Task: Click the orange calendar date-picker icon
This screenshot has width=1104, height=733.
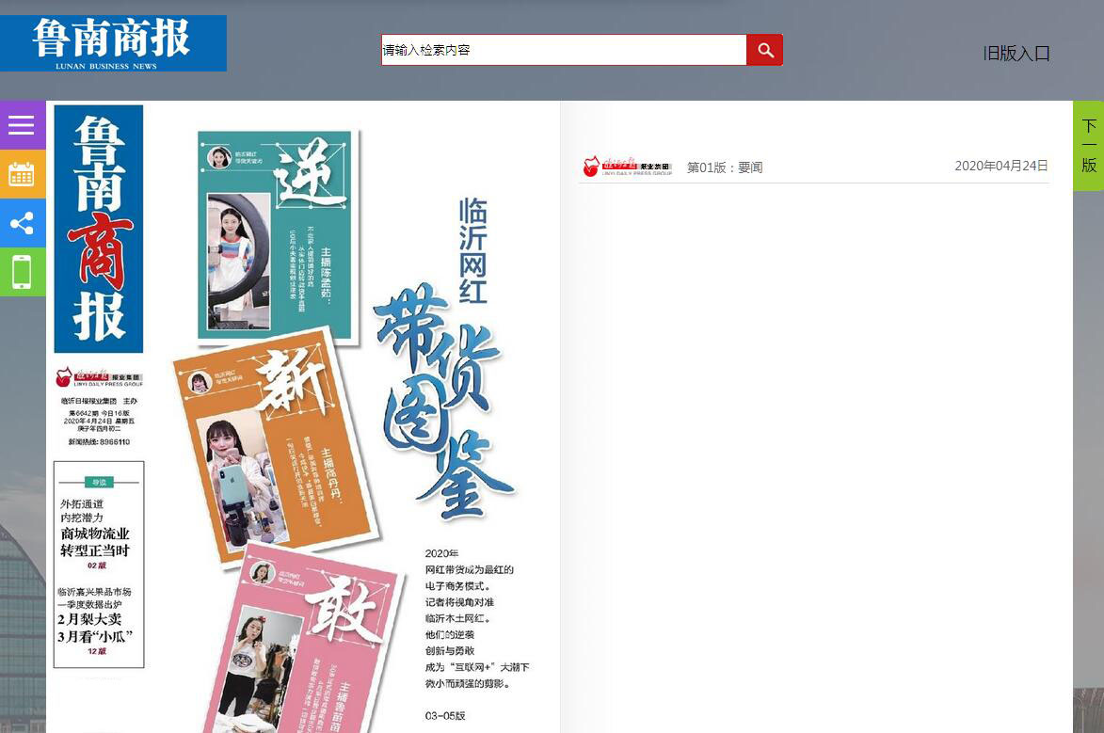Action: [x=22, y=174]
